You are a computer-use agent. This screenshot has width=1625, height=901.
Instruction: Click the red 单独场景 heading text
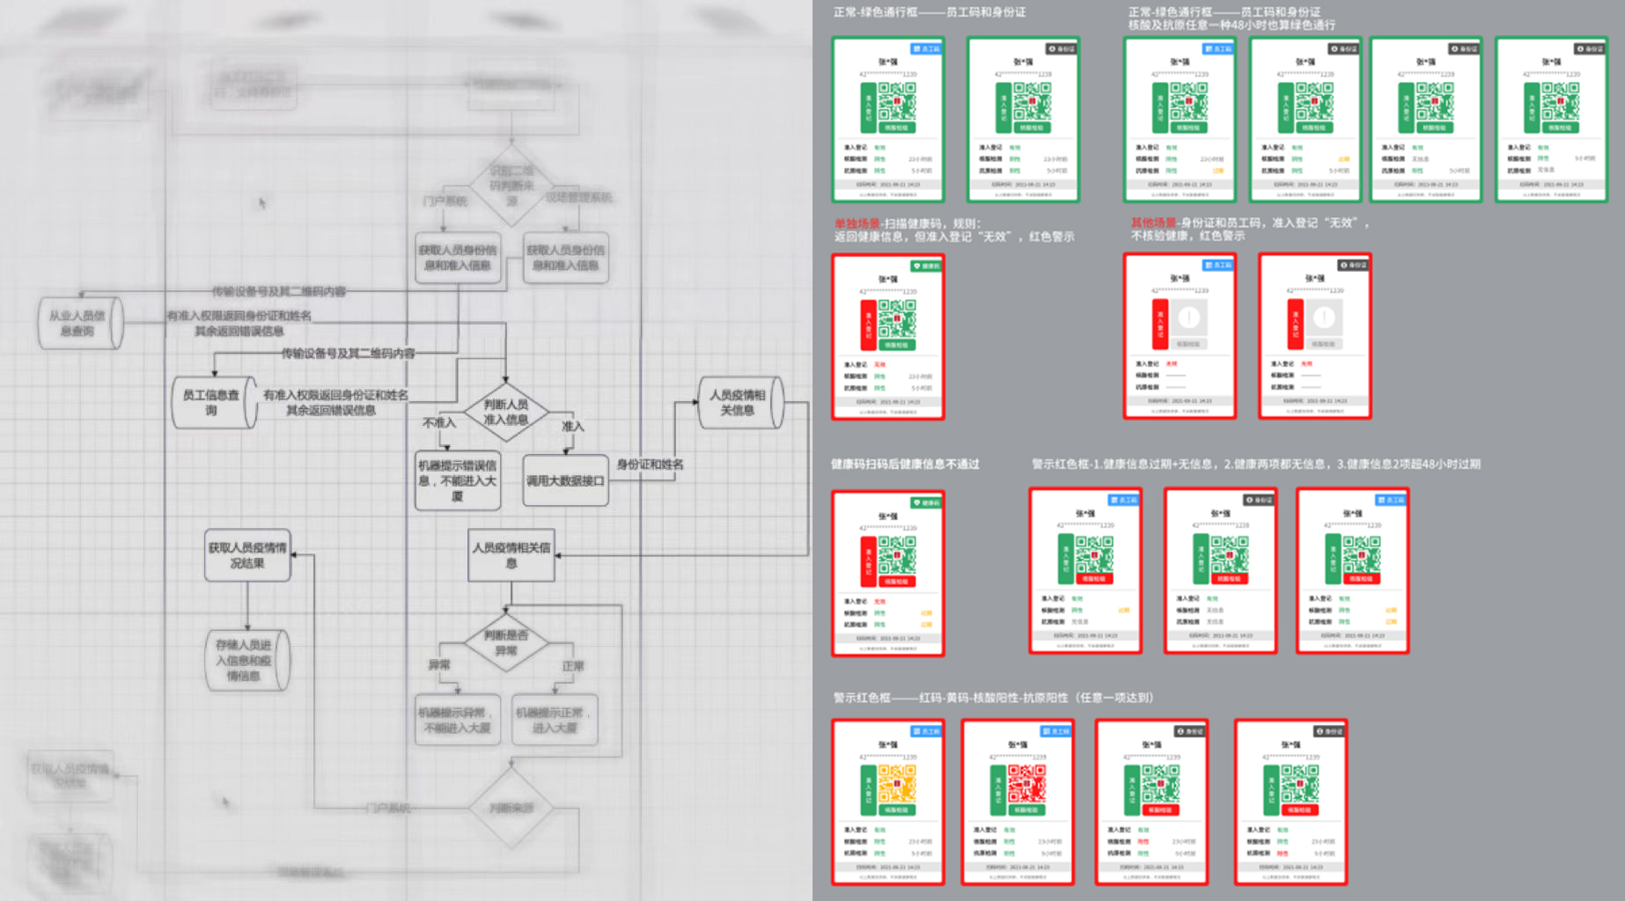[857, 223]
